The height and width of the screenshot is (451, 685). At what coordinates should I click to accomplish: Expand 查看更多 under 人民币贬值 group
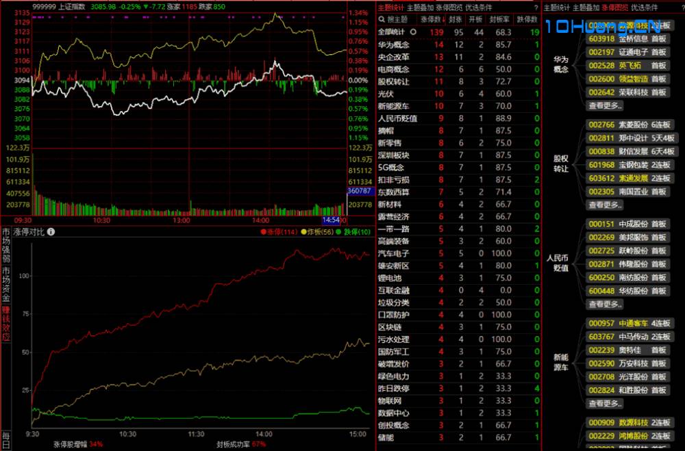pyautogui.click(x=604, y=304)
